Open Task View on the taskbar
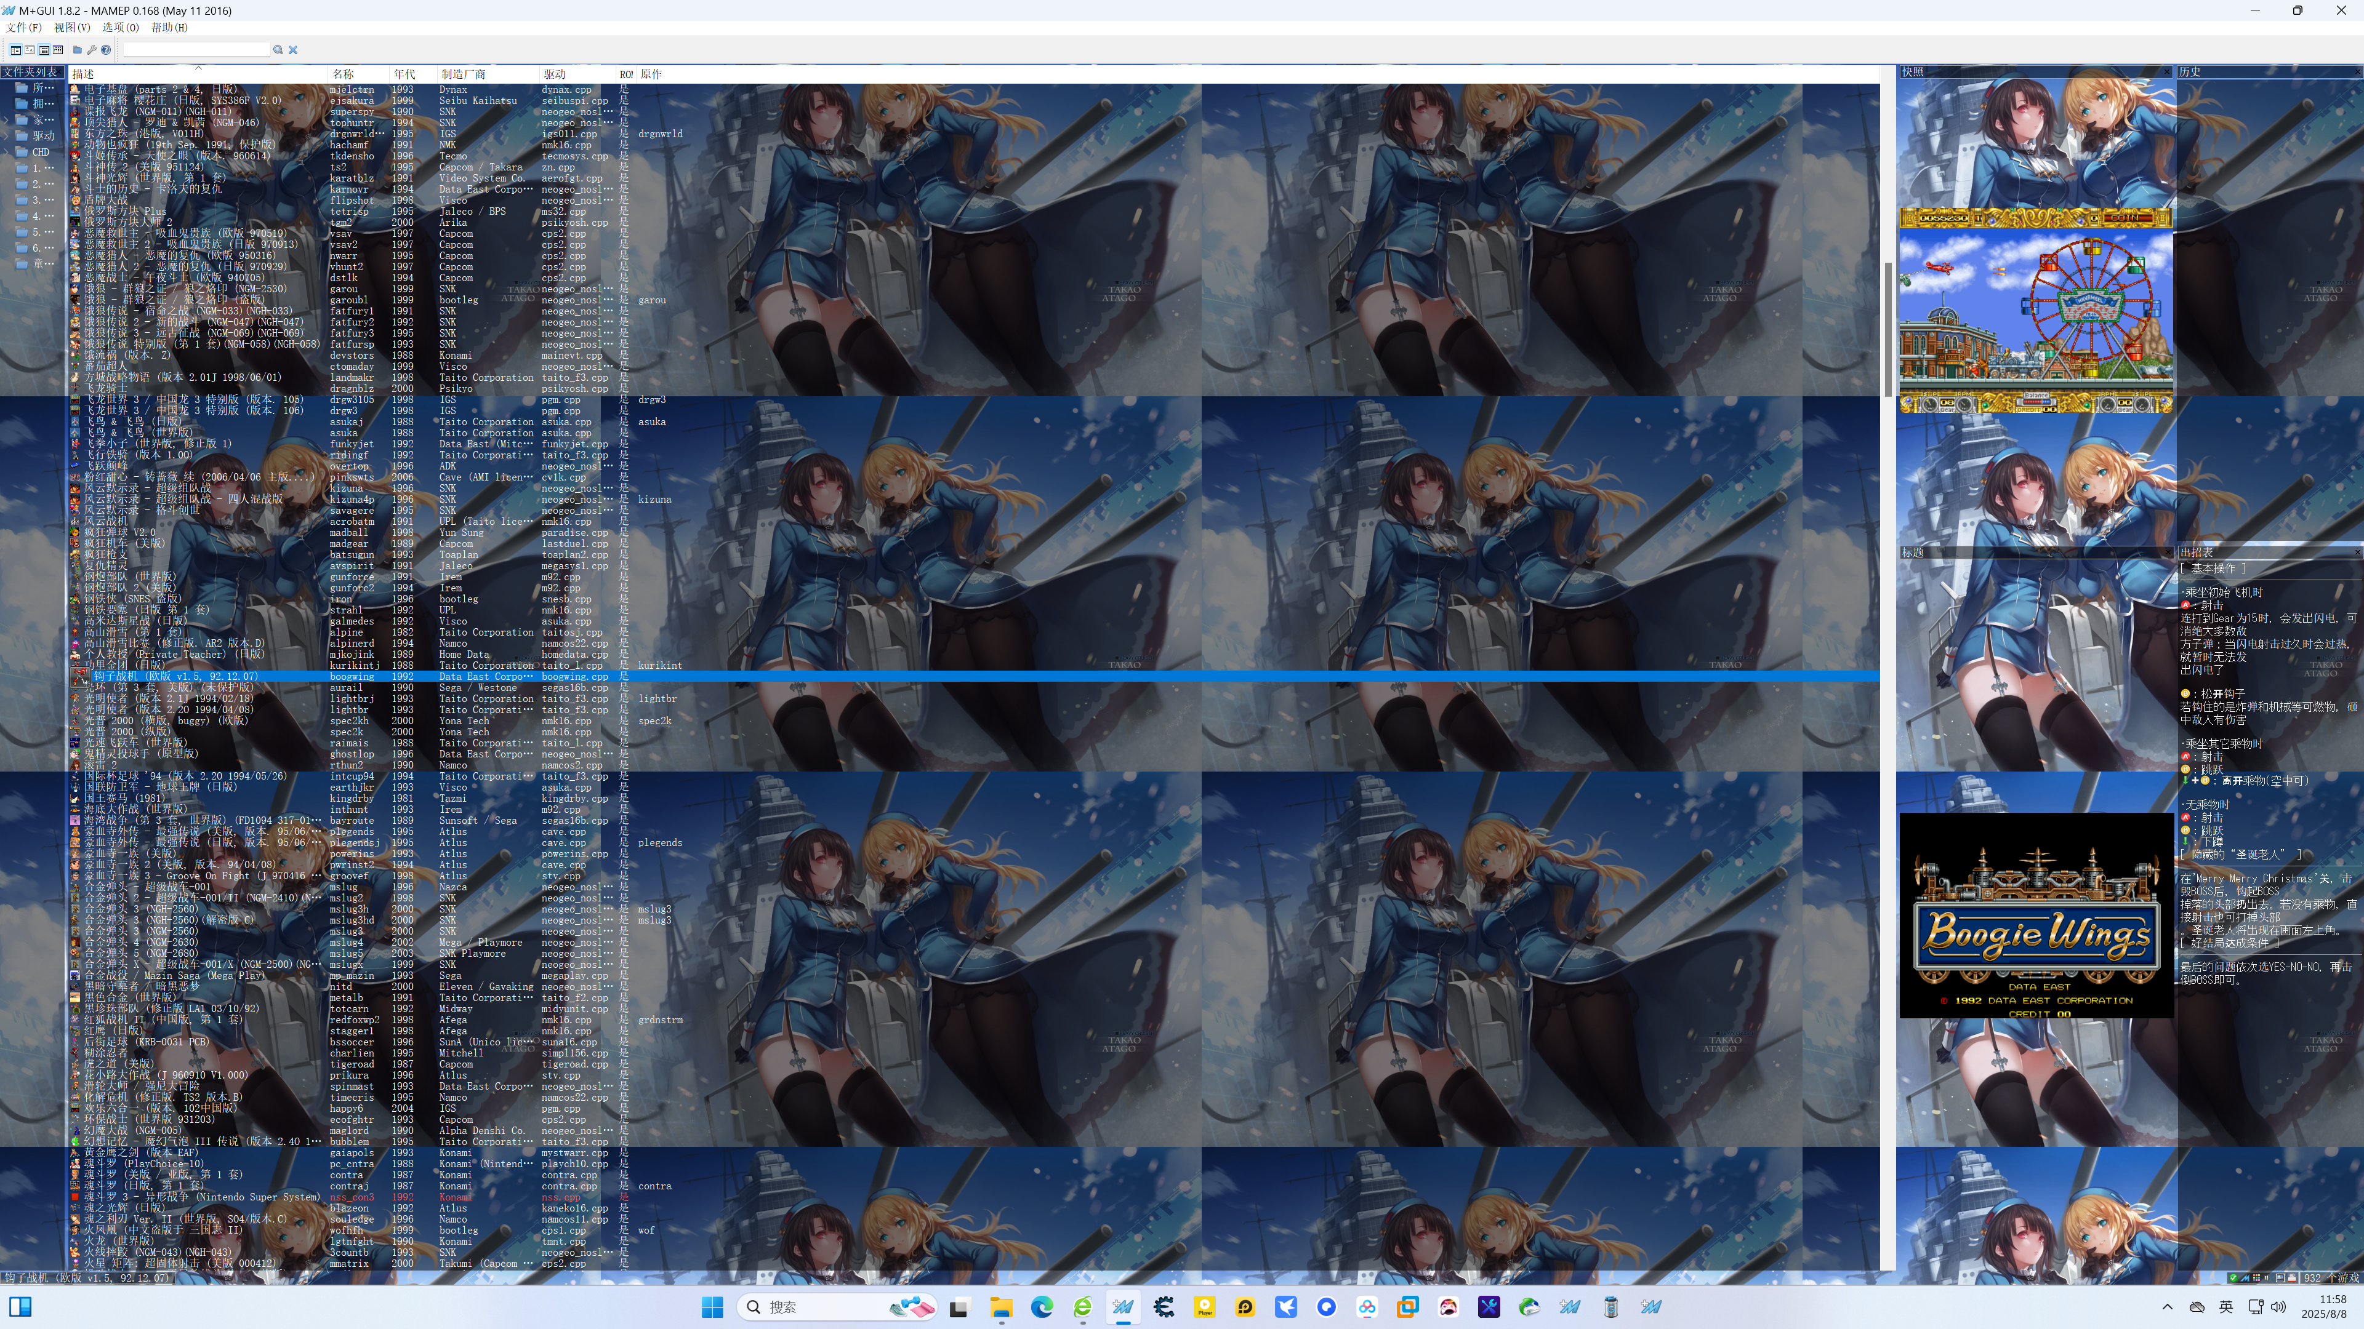 pyautogui.click(x=959, y=1307)
